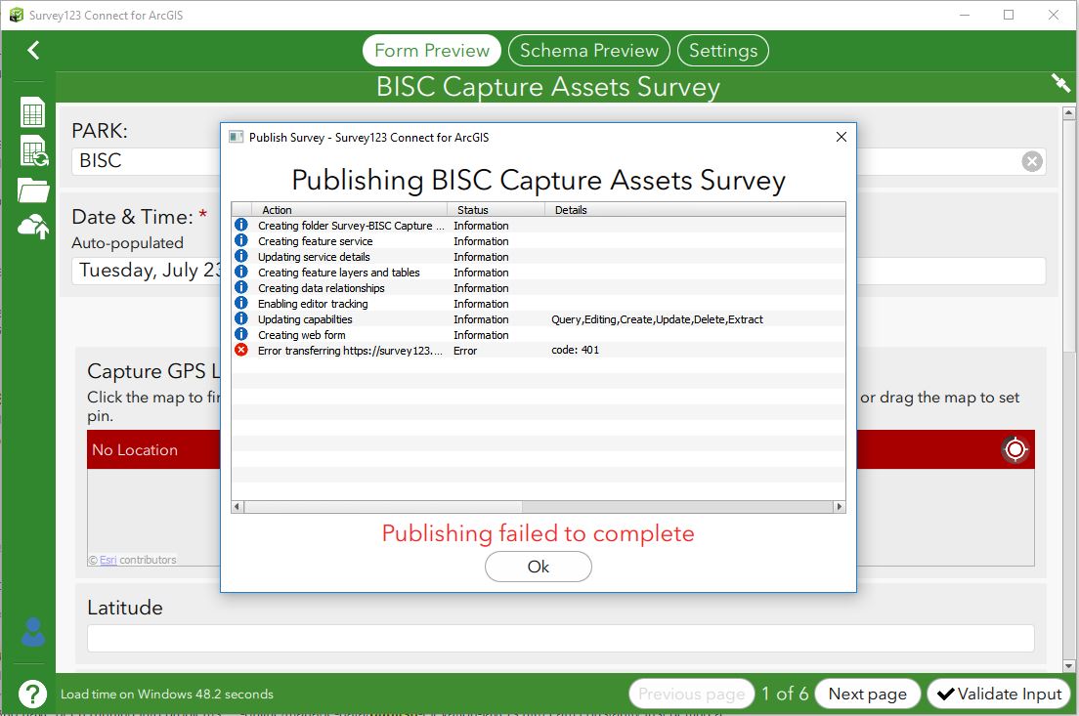Select the 'Creating web form' action text
This screenshot has width=1079, height=716.
(301, 335)
